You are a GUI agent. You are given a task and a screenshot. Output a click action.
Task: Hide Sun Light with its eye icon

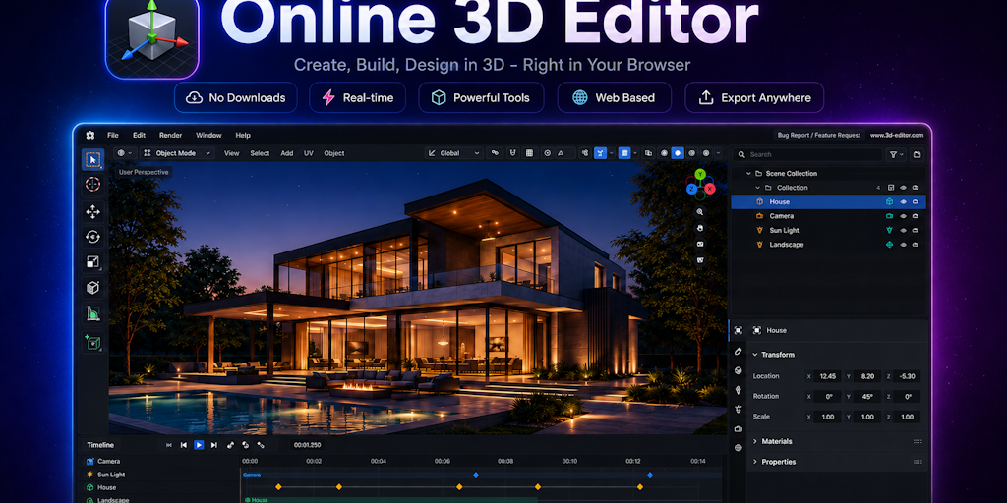click(x=903, y=230)
